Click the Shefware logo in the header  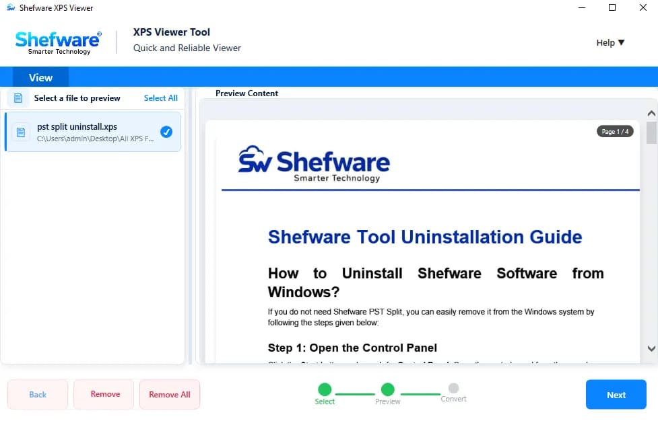pyautogui.click(x=58, y=43)
